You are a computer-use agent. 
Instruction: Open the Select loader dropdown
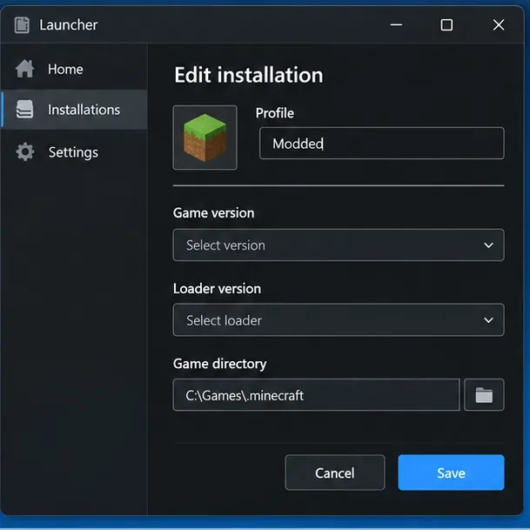(339, 320)
